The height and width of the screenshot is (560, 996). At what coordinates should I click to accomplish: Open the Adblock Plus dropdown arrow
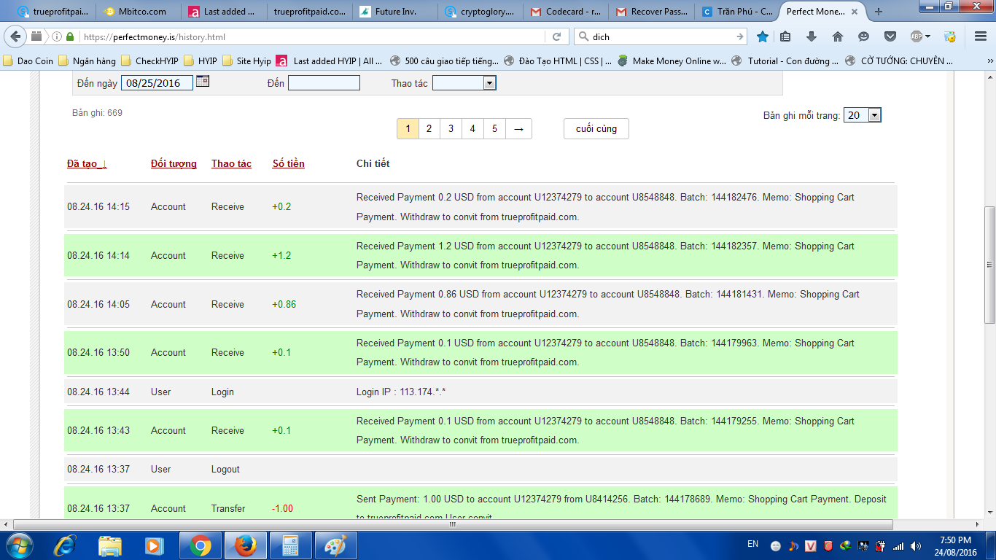(928, 36)
